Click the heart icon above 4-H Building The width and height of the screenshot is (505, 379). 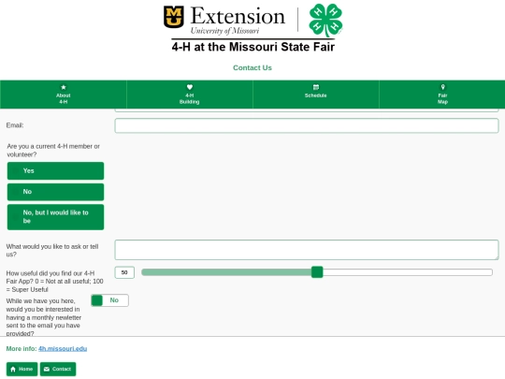coord(190,87)
